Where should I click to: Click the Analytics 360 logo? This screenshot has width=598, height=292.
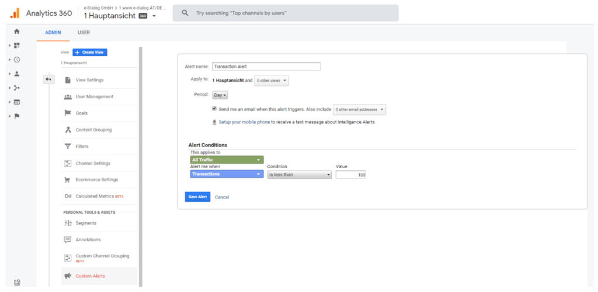(x=16, y=13)
